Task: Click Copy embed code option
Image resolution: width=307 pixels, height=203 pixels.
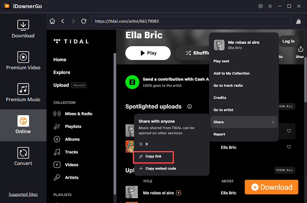Action: 158,169
